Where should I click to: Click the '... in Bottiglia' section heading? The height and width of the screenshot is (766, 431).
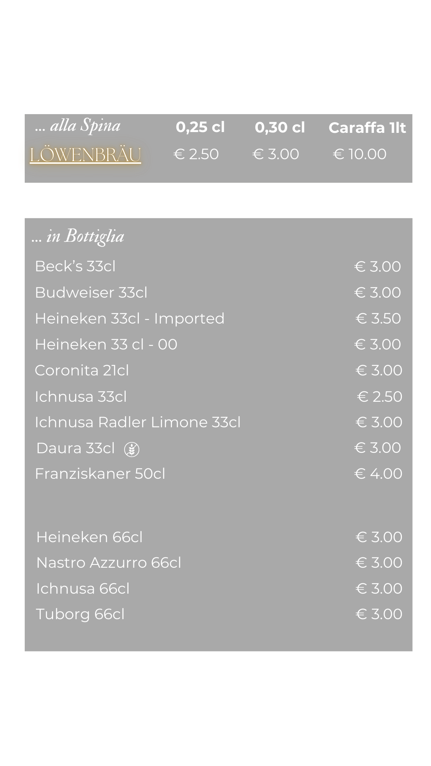pyautogui.click(x=78, y=236)
